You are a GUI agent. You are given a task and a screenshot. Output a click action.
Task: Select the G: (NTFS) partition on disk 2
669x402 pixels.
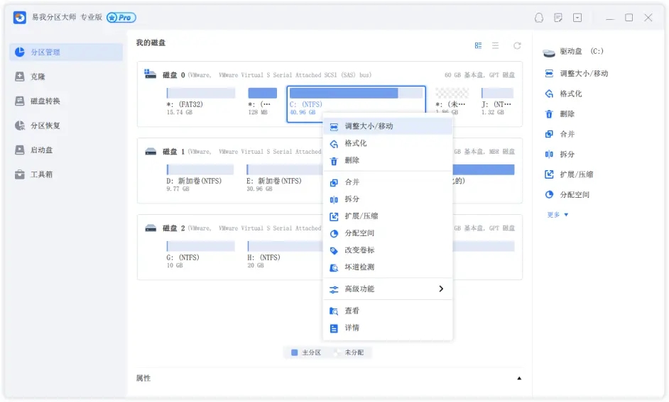pyautogui.click(x=200, y=246)
